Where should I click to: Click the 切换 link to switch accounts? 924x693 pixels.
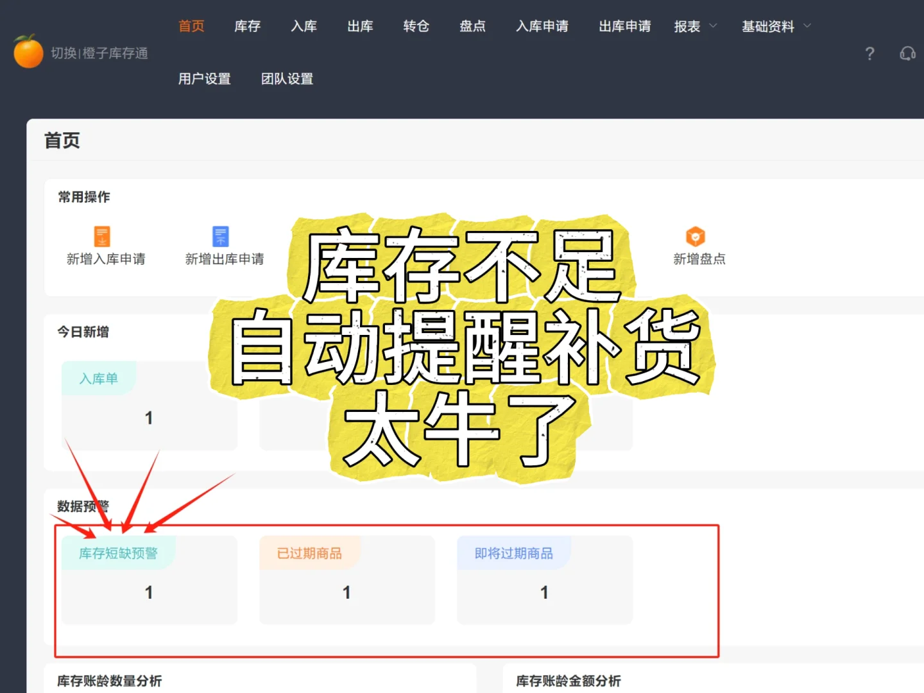pyautogui.click(x=62, y=54)
